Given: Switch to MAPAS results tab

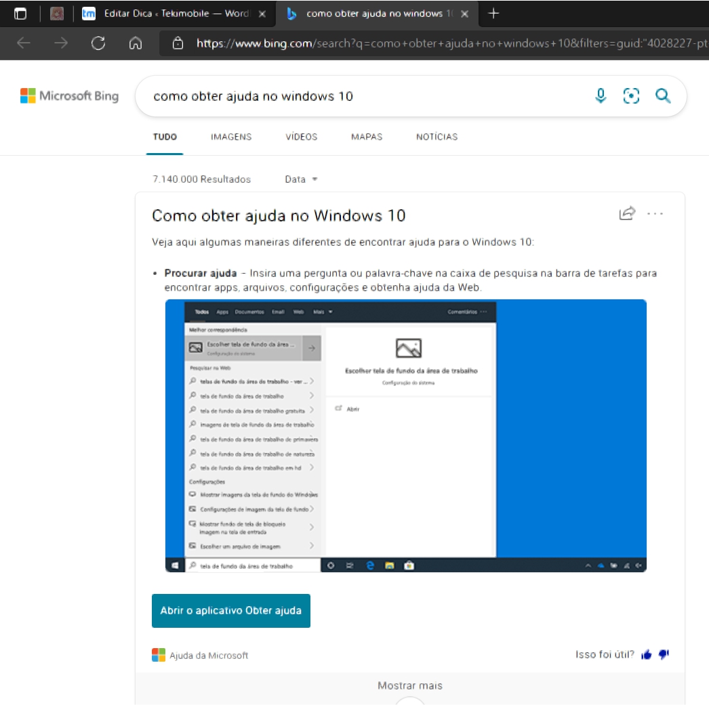Looking at the screenshot, I should click(367, 137).
